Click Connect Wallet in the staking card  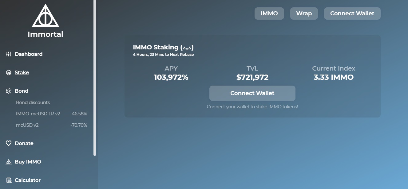click(x=252, y=93)
